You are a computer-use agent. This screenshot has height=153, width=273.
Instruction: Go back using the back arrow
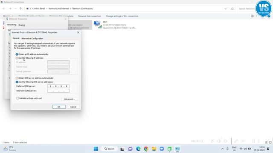coord(4,8)
